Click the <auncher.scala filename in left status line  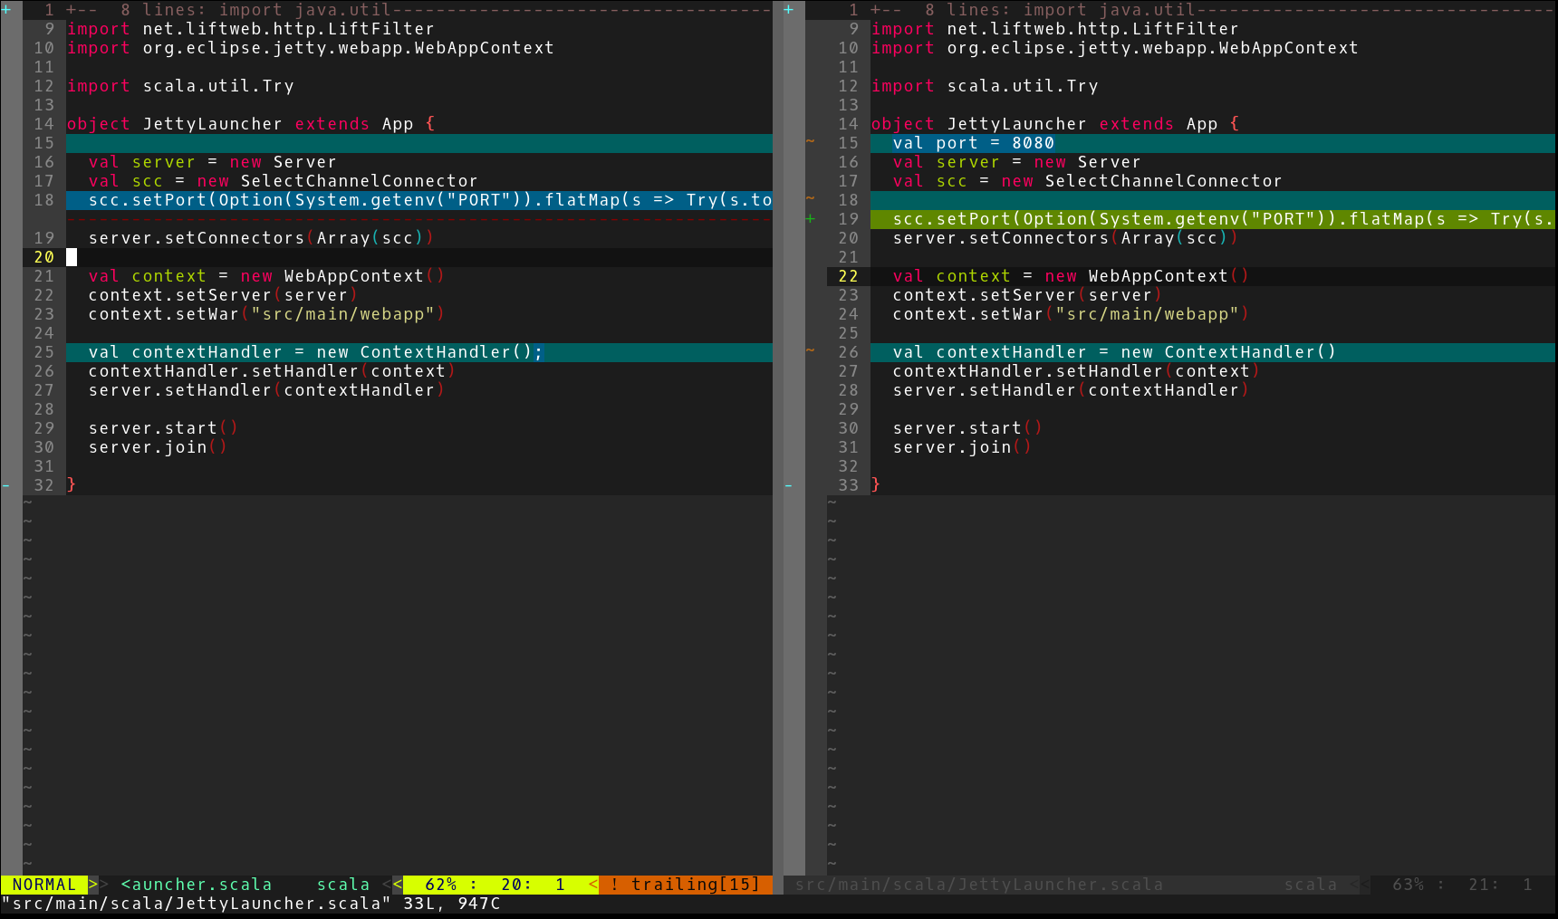(x=197, y=885)
